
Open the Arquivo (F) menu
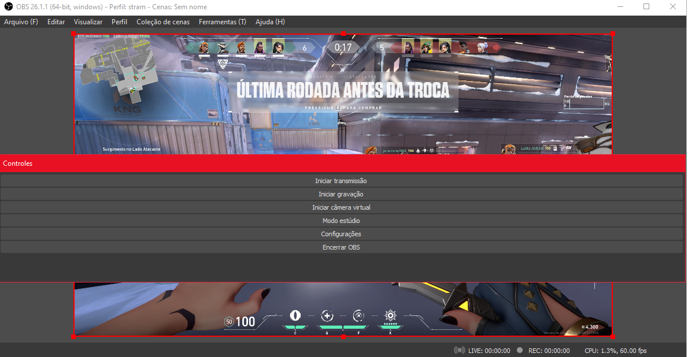click(x=21, y=22)
